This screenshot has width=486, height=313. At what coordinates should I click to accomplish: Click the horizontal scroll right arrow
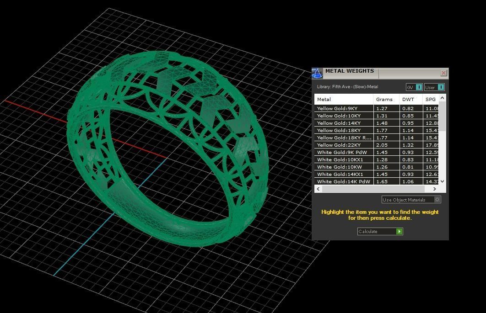(435, 189)
